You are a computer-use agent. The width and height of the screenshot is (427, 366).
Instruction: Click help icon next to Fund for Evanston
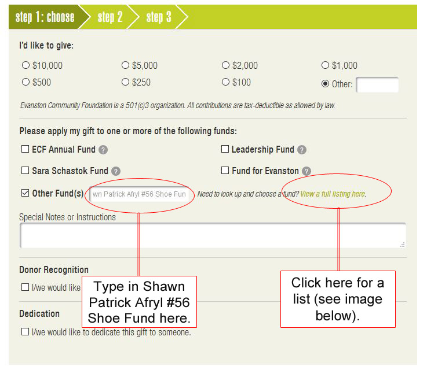306,171
